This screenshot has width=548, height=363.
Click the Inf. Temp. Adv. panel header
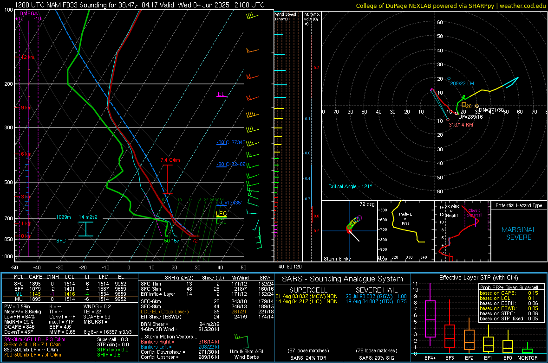(x=311, y=19)
